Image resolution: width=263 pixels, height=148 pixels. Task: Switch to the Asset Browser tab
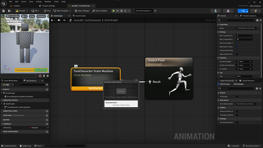[248, 81]
